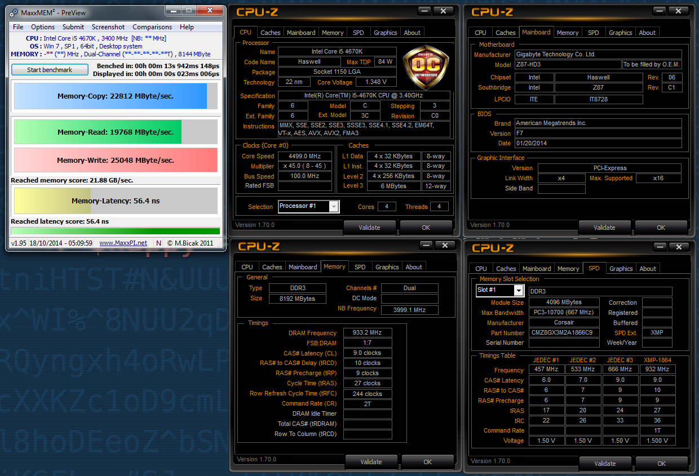Click the motherboard model field Z87-HD3
Image resolution: width=699 pixels, height=476 pixels.
(568, 65)
